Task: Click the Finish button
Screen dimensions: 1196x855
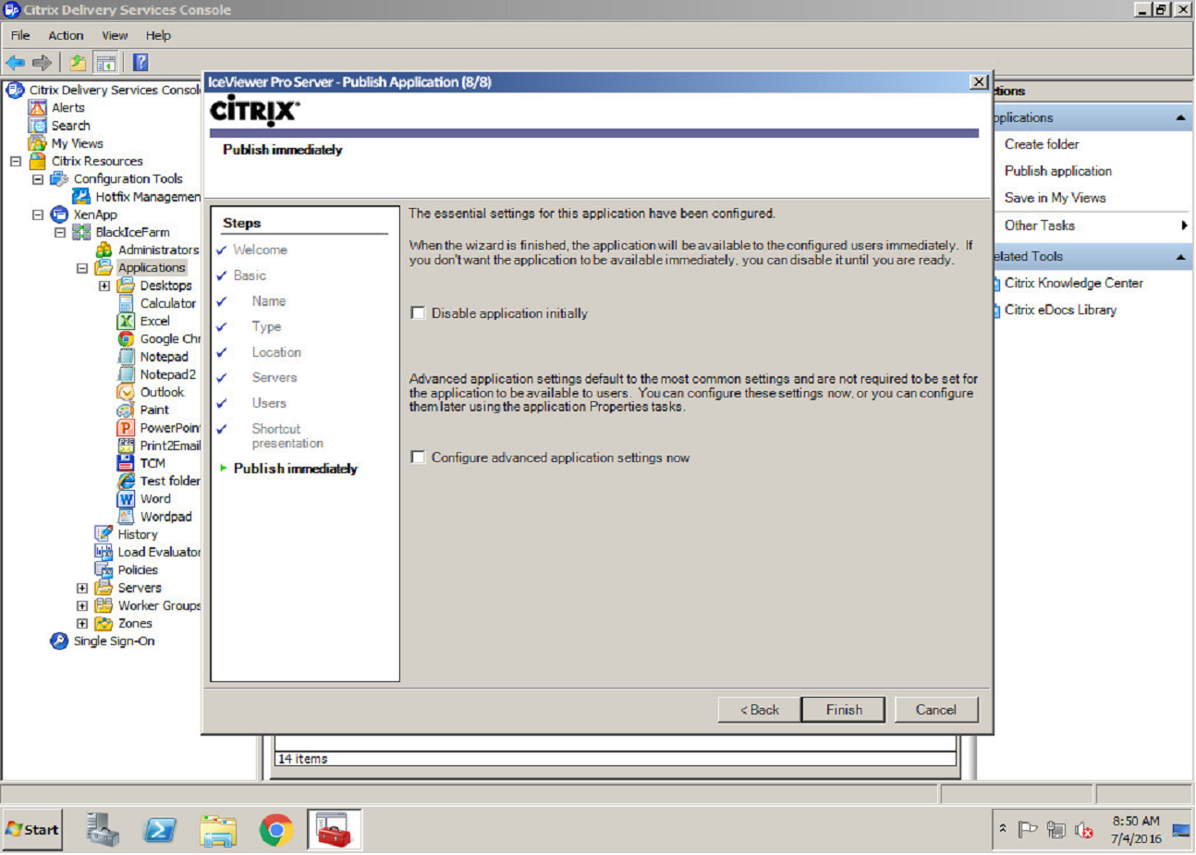Action: pos(844,710)
